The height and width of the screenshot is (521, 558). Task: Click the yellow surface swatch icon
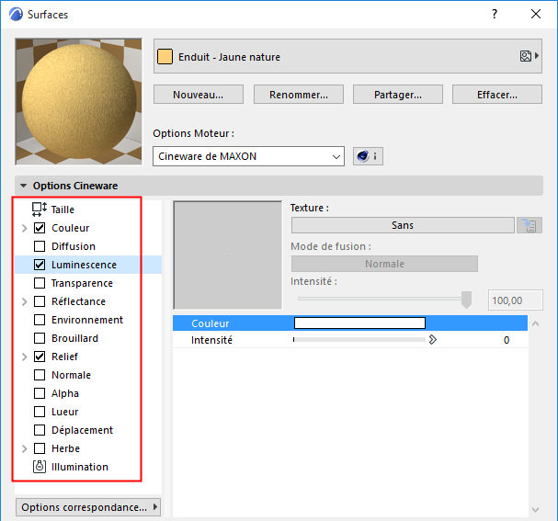[165, 57]
